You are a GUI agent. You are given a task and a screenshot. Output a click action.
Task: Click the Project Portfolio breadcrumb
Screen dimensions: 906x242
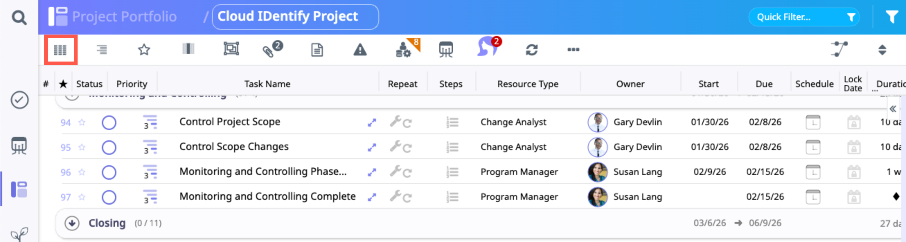(124, 17)
